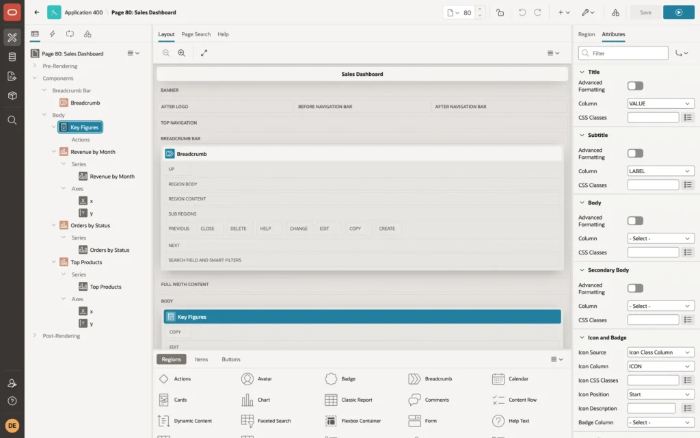Toggle Title Advanced Formatting switch
Image resolution: width=700 pixels, height=438 pixels.
click(635, 86)
